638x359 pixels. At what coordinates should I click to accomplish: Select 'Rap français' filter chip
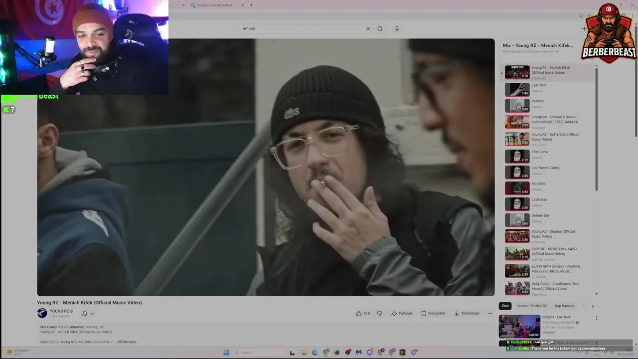point(564,306)
